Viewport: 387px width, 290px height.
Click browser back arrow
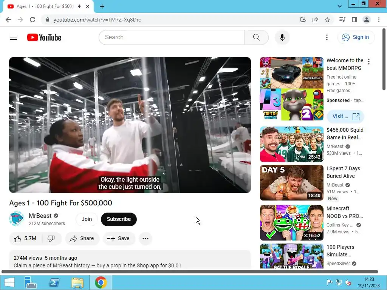pos(8,20)
